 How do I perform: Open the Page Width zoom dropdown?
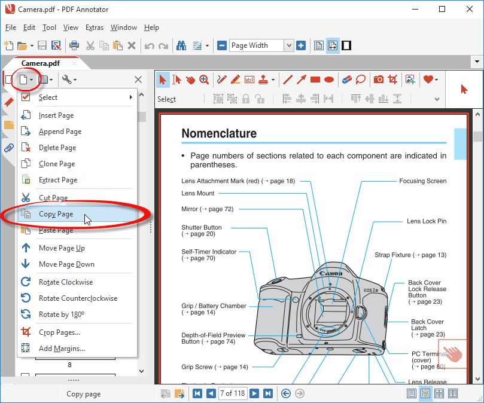289,45
